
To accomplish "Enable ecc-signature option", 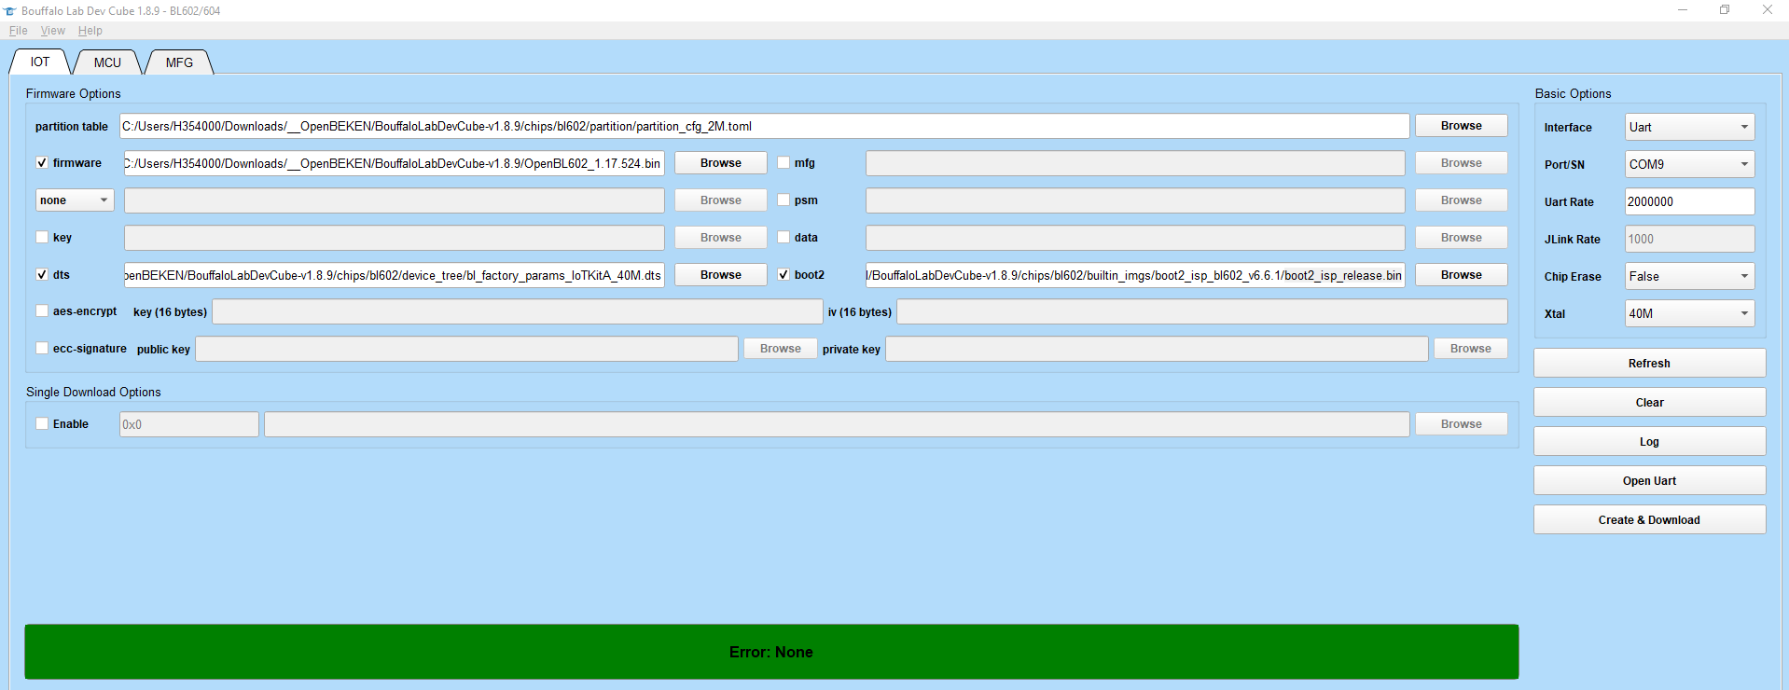I will point(42,348).
